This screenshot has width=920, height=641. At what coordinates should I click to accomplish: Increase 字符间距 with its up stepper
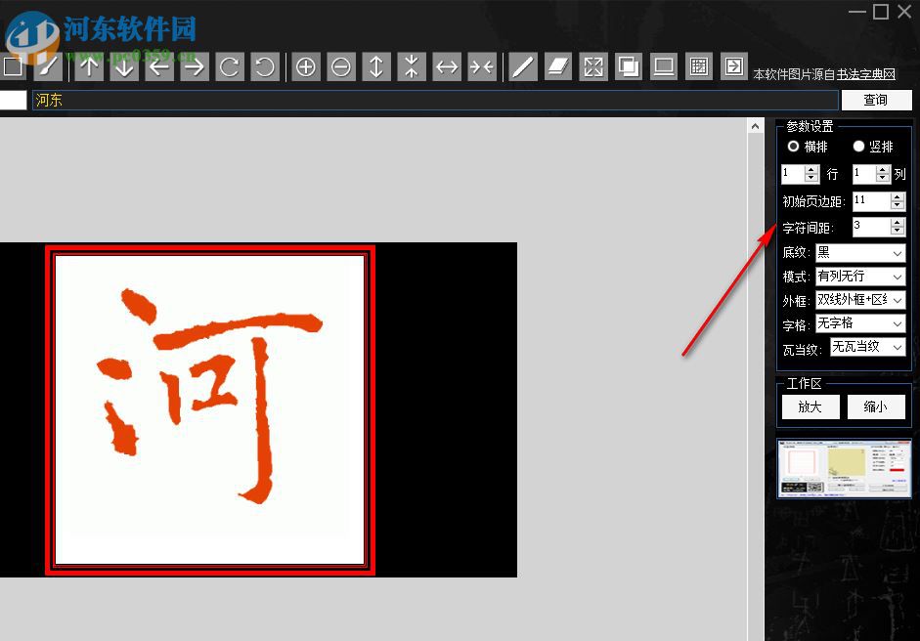click(x=898, y=223)
